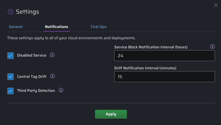
Task: Click the Settings title text
Action: point(27,12)
